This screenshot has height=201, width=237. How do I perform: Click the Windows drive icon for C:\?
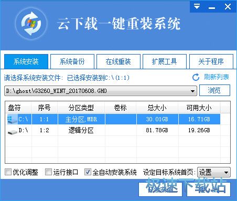pyautogui.click(x=12, y=119)
